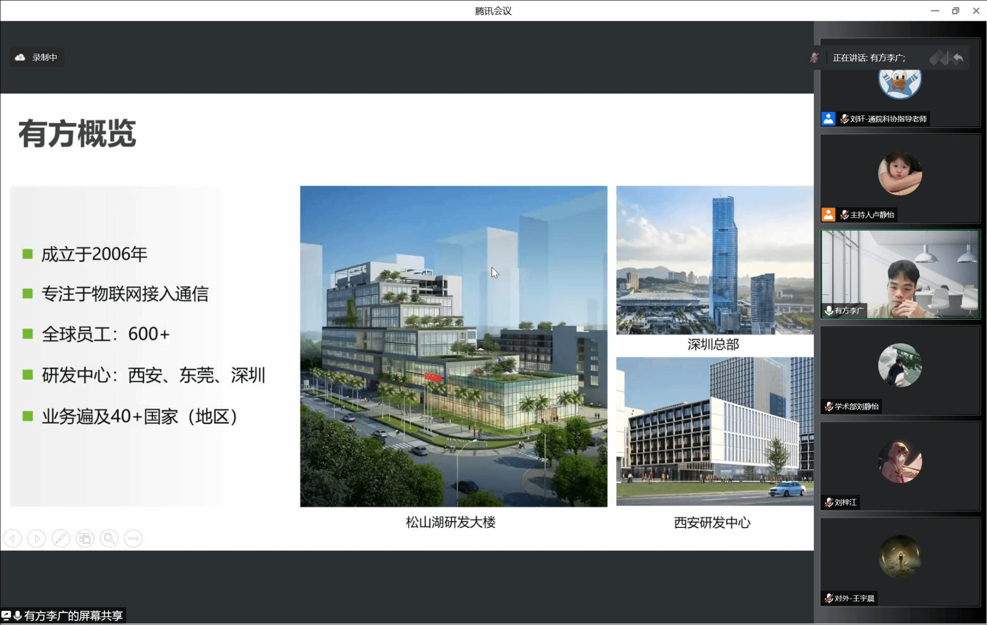Image resolution: width=987 pixels, height=625 pixels.
Task: Open the pen annotation tool
Action: 61,538
